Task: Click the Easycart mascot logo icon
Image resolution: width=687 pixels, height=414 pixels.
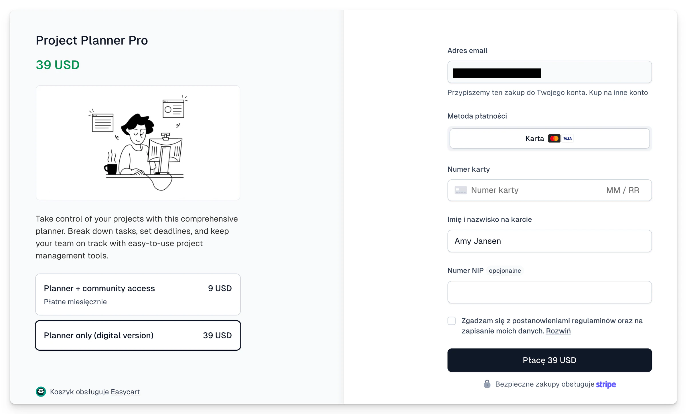Action: pyautogui.click(x=41, y=392)
